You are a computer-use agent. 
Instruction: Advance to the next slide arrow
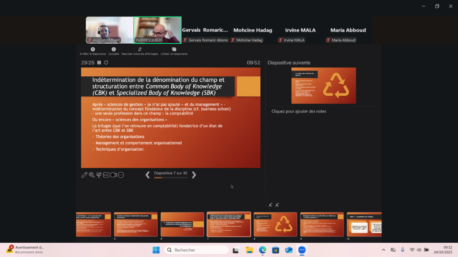click(194, 175)
